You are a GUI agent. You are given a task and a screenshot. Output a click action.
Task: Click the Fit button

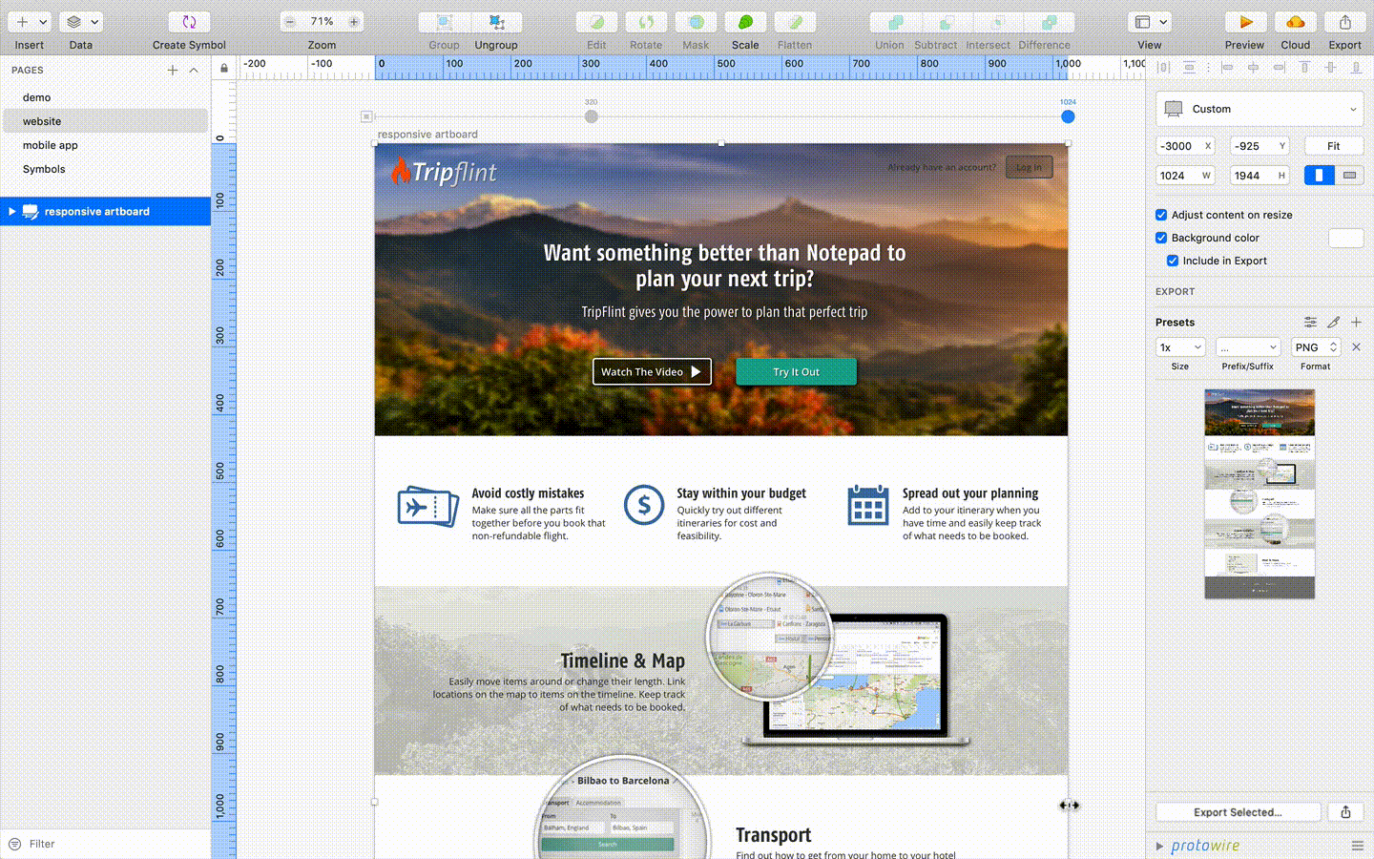pyautogui.click(x=1334, y=146)
